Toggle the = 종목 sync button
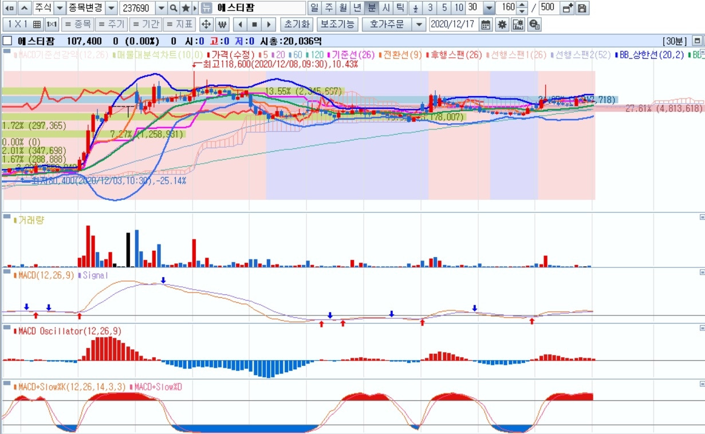 tap(77, 25)
